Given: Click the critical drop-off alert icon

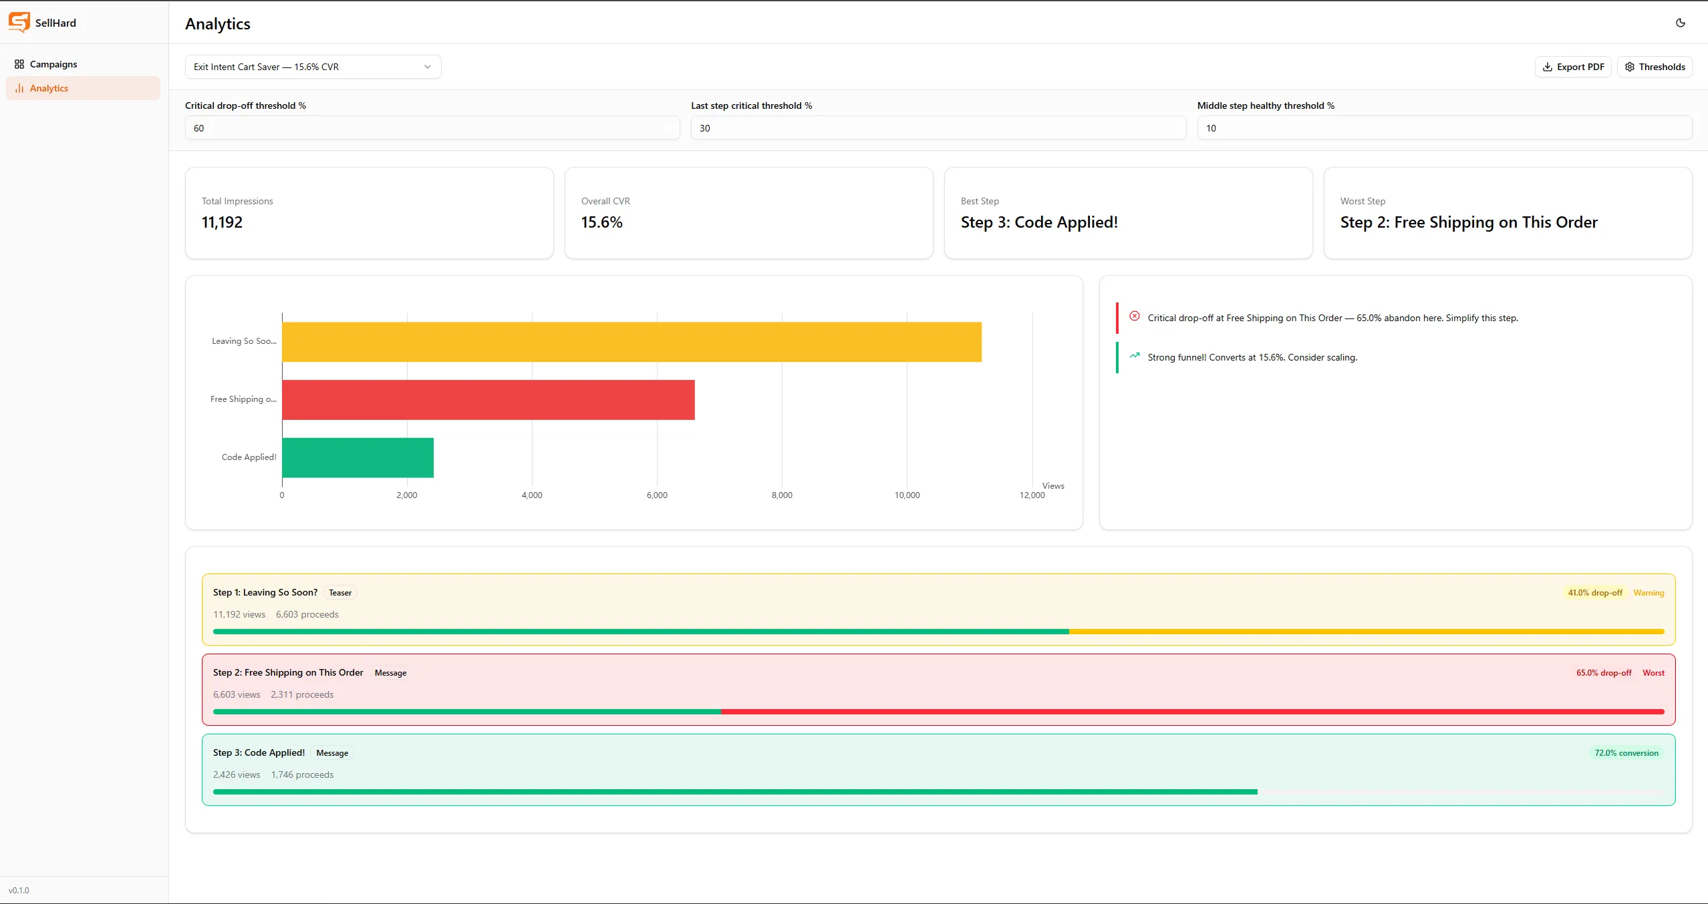Looking at the screenshot, I should coord(1135,316).
